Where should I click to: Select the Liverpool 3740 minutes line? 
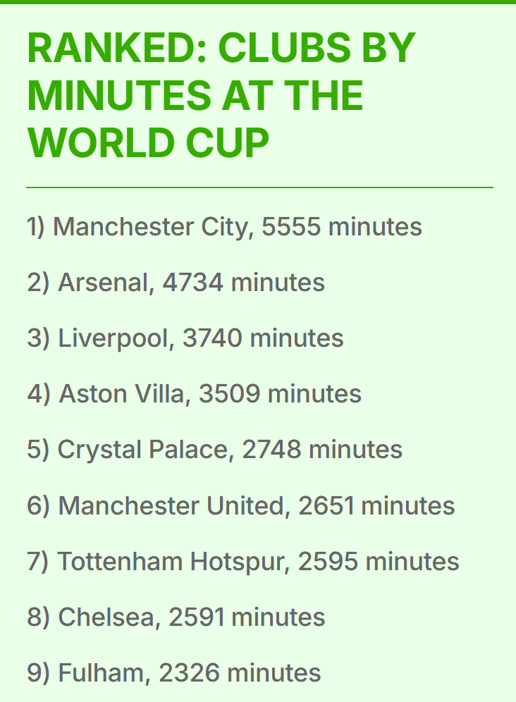(x=185, y=338)
